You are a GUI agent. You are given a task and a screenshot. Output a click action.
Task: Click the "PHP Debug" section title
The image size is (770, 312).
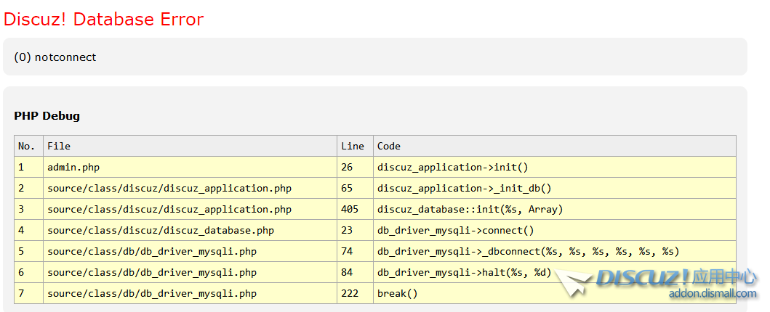point(47,116)
